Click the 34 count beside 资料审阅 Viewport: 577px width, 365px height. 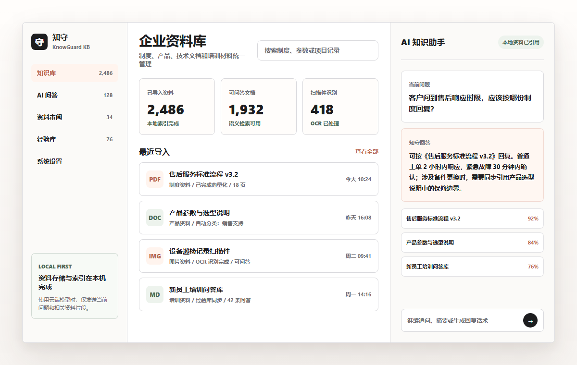tap(110, 117)
